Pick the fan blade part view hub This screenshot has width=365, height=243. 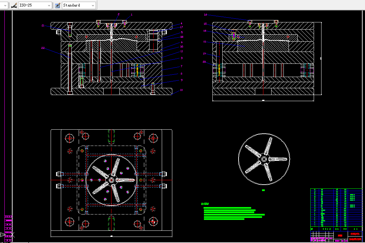coord(264,159)
